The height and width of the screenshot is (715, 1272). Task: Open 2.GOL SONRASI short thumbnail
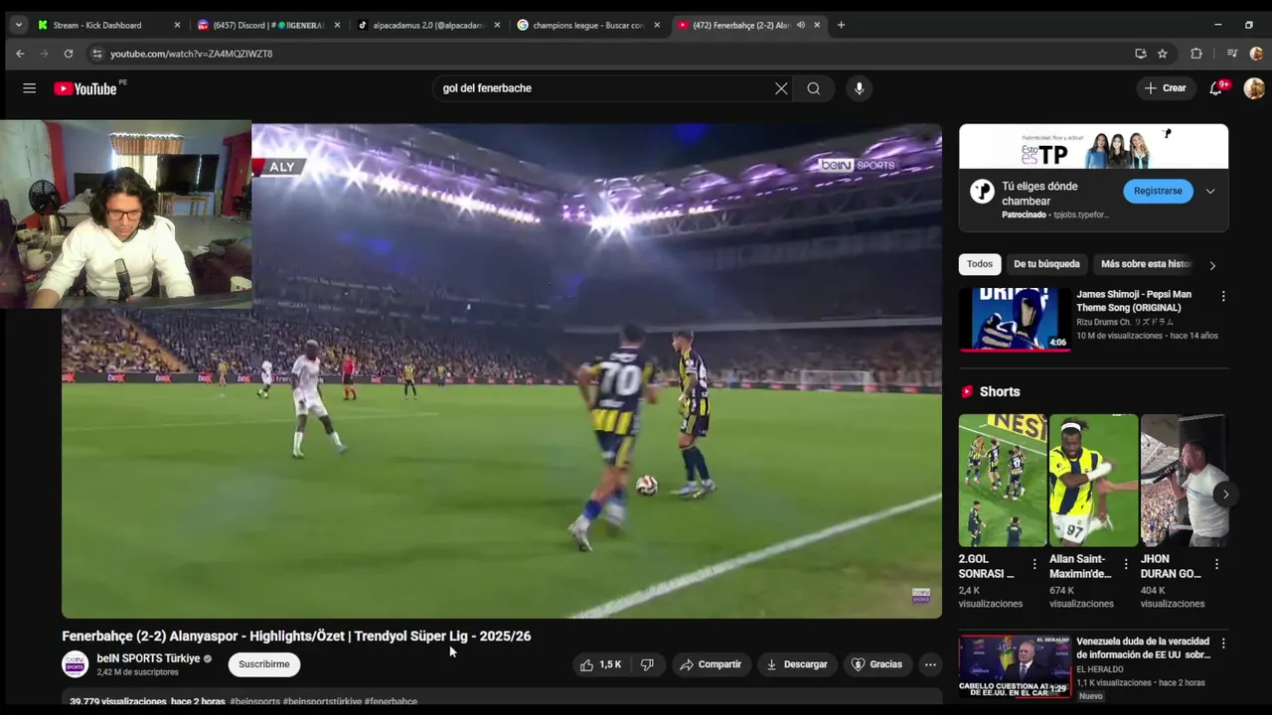[1002, 481]
